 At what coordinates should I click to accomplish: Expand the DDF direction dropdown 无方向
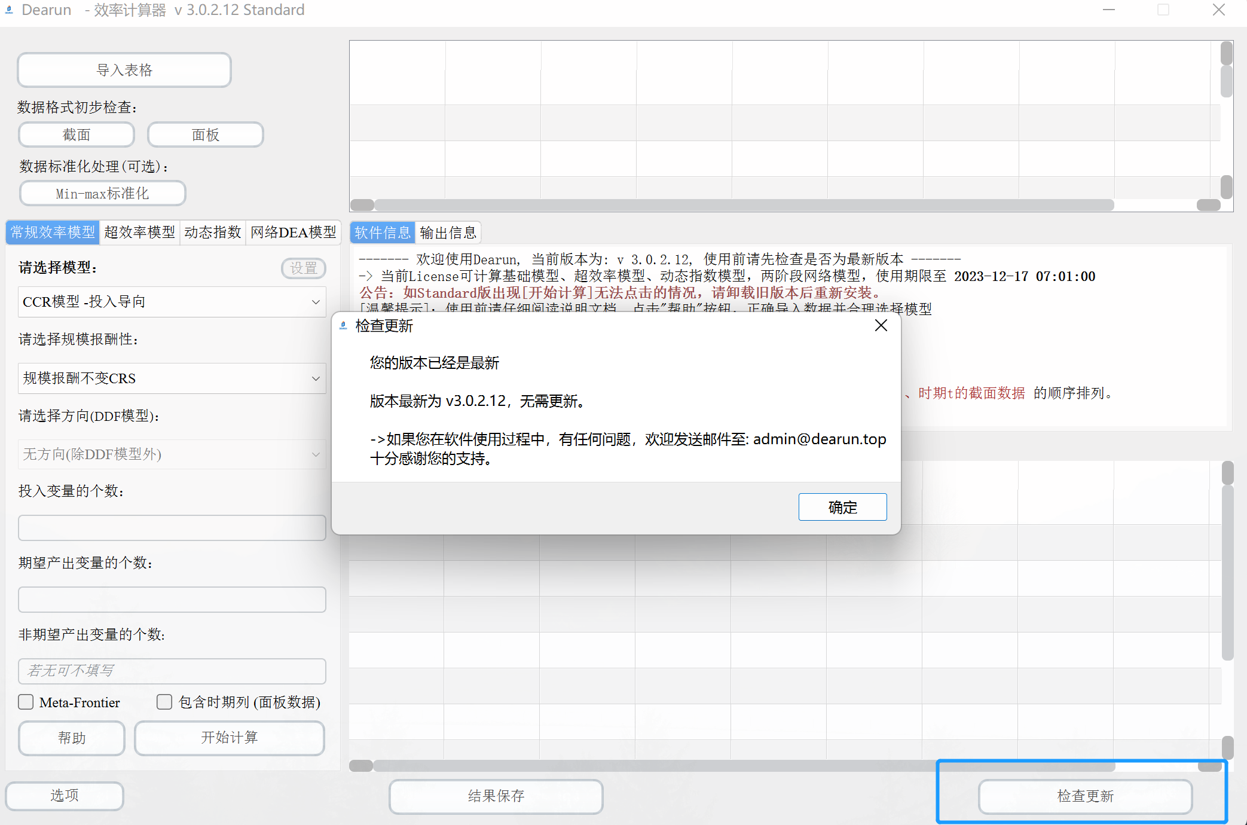pos(172,454)
